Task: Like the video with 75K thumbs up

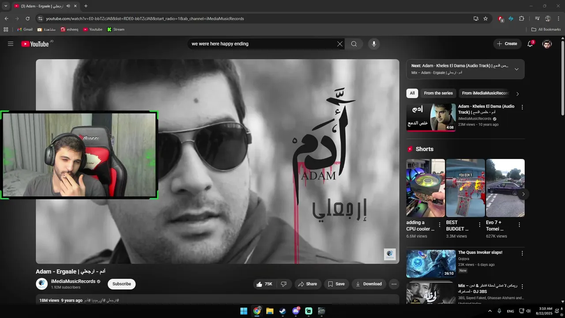Action: point(265,284)
